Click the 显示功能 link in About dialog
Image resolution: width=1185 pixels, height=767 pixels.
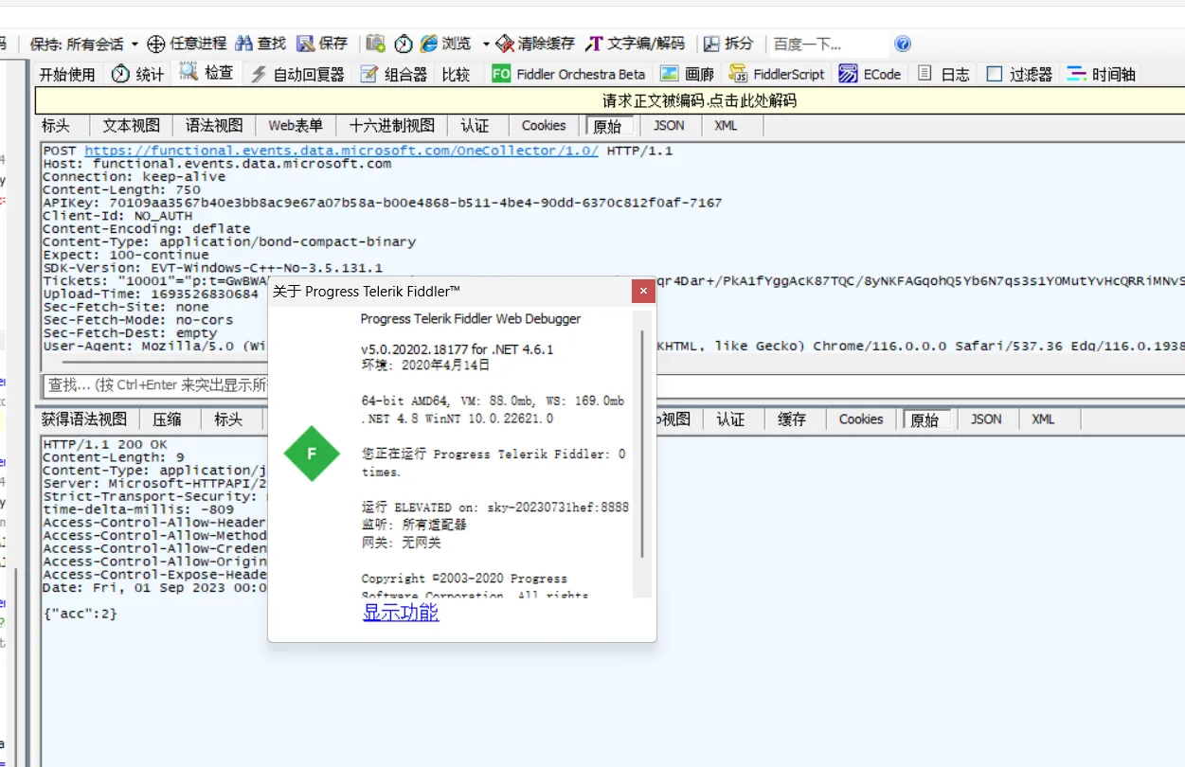tap(400, 613)
